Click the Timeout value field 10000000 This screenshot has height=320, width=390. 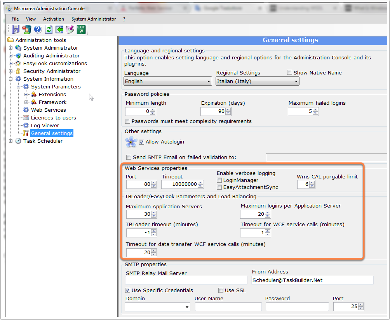[x=179, y=184]
